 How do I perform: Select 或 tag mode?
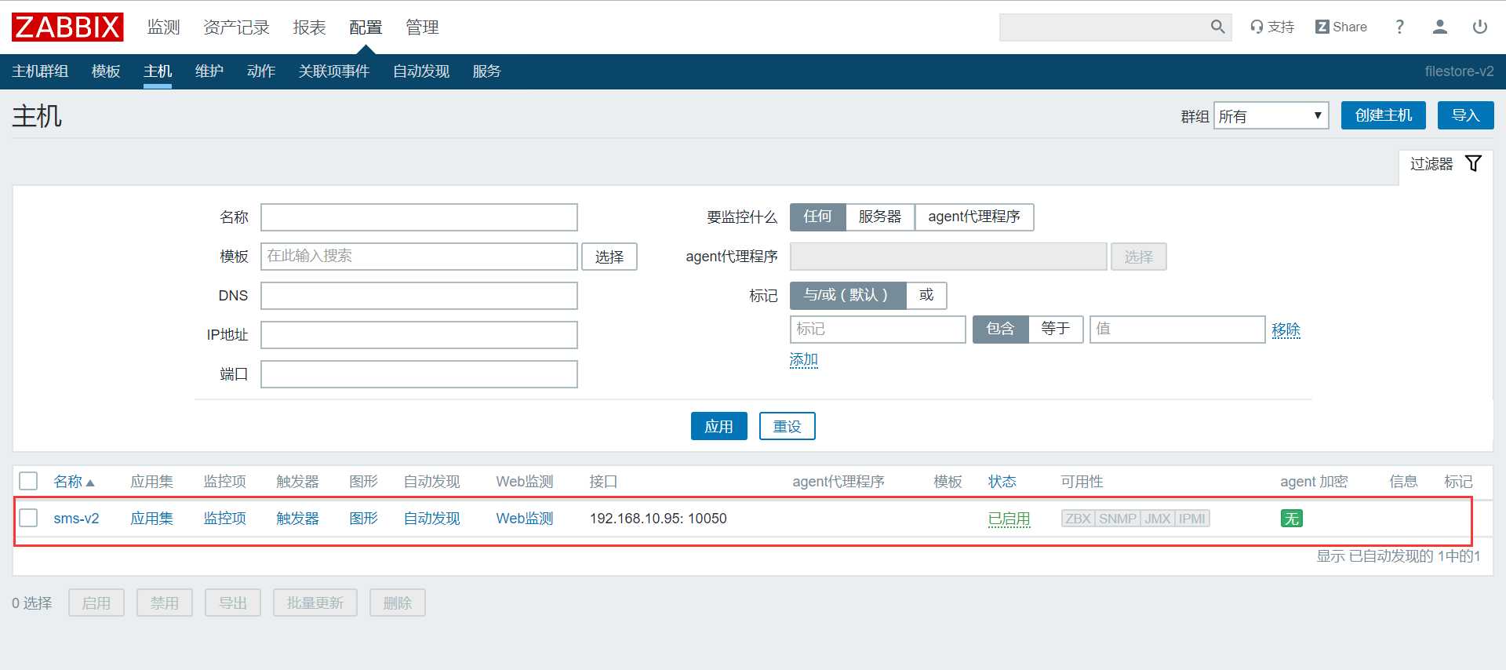[926, 295]
